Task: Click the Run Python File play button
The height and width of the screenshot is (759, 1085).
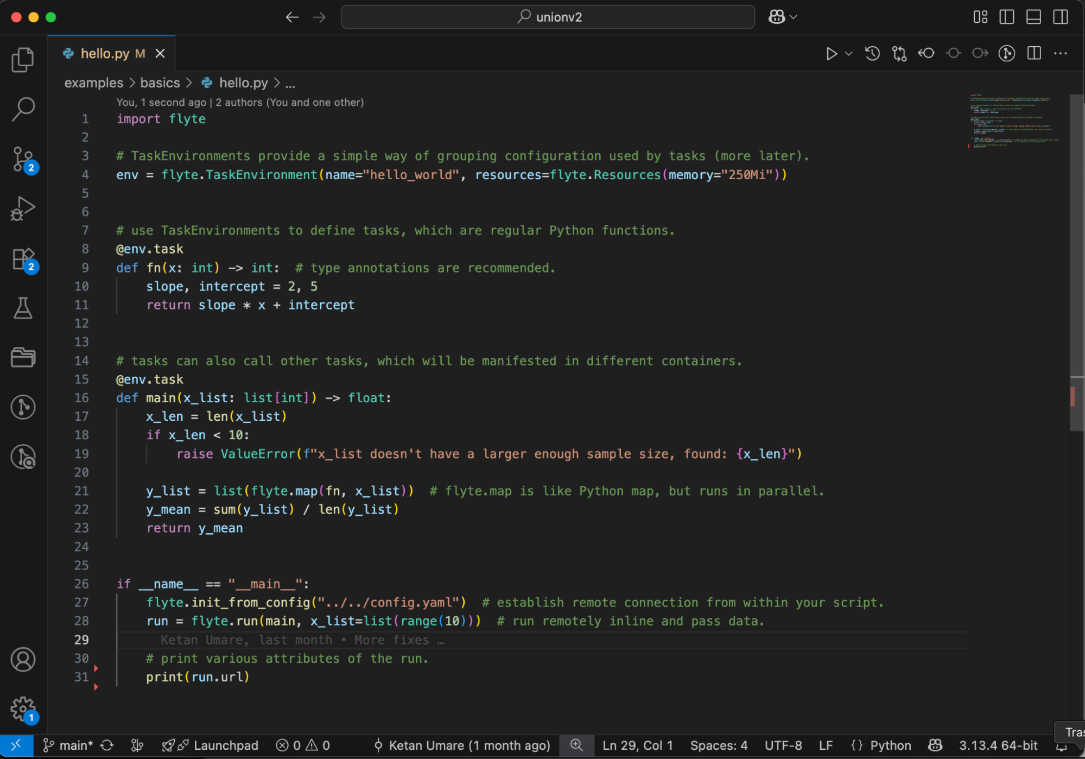Action: pyautogui.click(x=831, y=54)
